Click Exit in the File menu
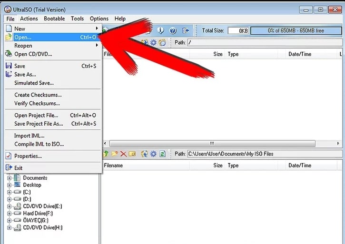Image resolution: width=345 pixels, height=244 pixels. (53, 168)
